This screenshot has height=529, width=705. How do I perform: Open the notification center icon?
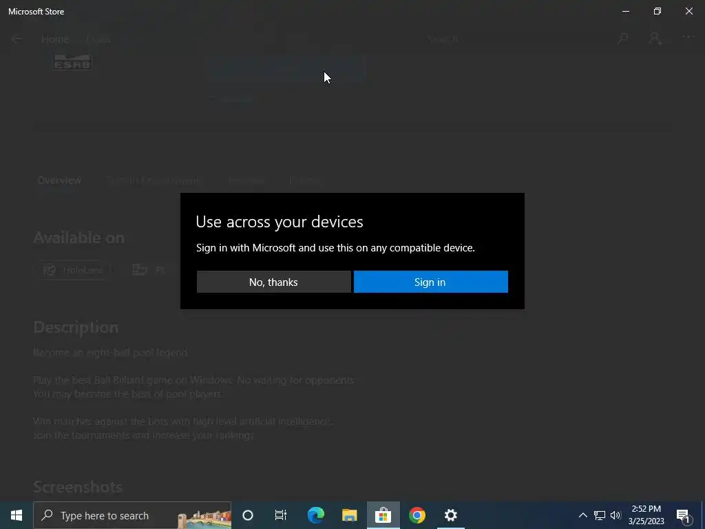pyautogui.click(x=684, y=515)
